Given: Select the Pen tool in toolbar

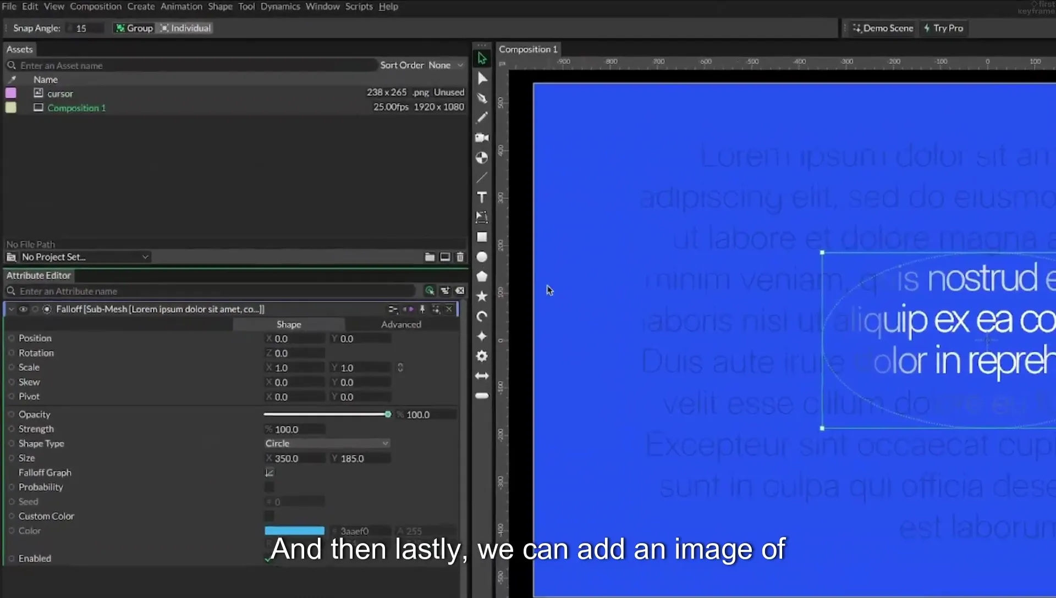Looking at the screenshot, I should point(482,98).
